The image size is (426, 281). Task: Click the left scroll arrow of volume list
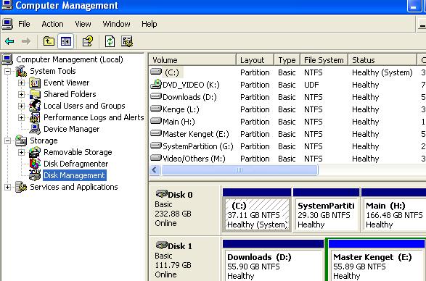pyautogui.click(x=155, y=170)
